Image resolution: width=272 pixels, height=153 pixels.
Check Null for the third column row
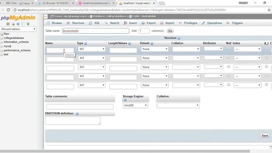229,66
